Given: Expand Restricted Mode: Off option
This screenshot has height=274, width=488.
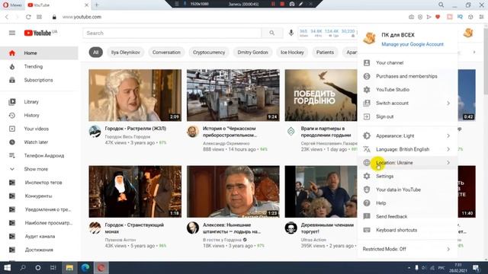Looking at the screenshot, I should (407, 249).
